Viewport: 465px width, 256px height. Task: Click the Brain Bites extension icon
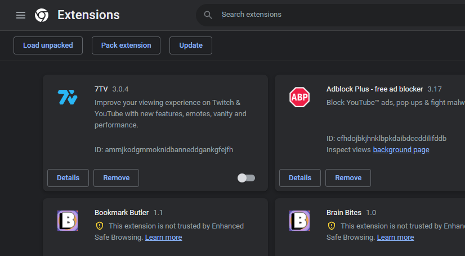[x=299, y=220]
